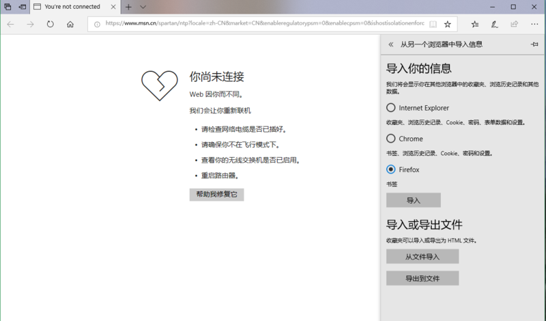Open a new tab with plus icon
Image resolution: width=546 pixels, height=321 pixels.
[x=128, y=7]
